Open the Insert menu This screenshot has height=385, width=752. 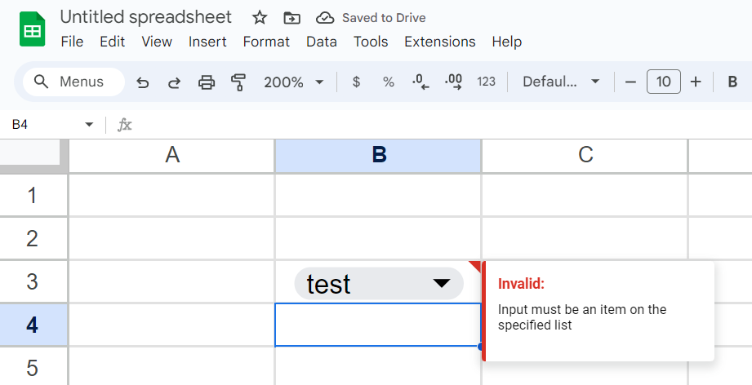click(x=207, y=42)
